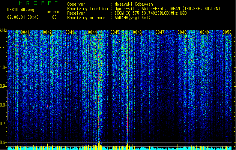Click the small red echo below 0048
The height and width of the screenshot is (150, 236).
(177, 103)
